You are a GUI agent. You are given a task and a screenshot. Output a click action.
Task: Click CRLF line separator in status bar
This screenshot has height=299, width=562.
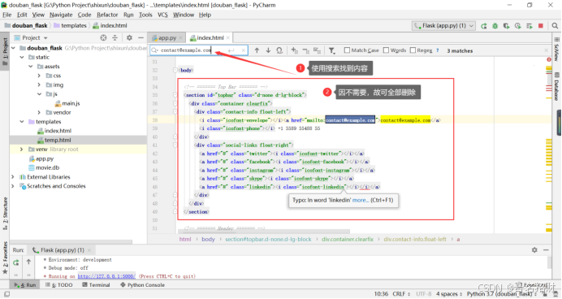(401, 294)
